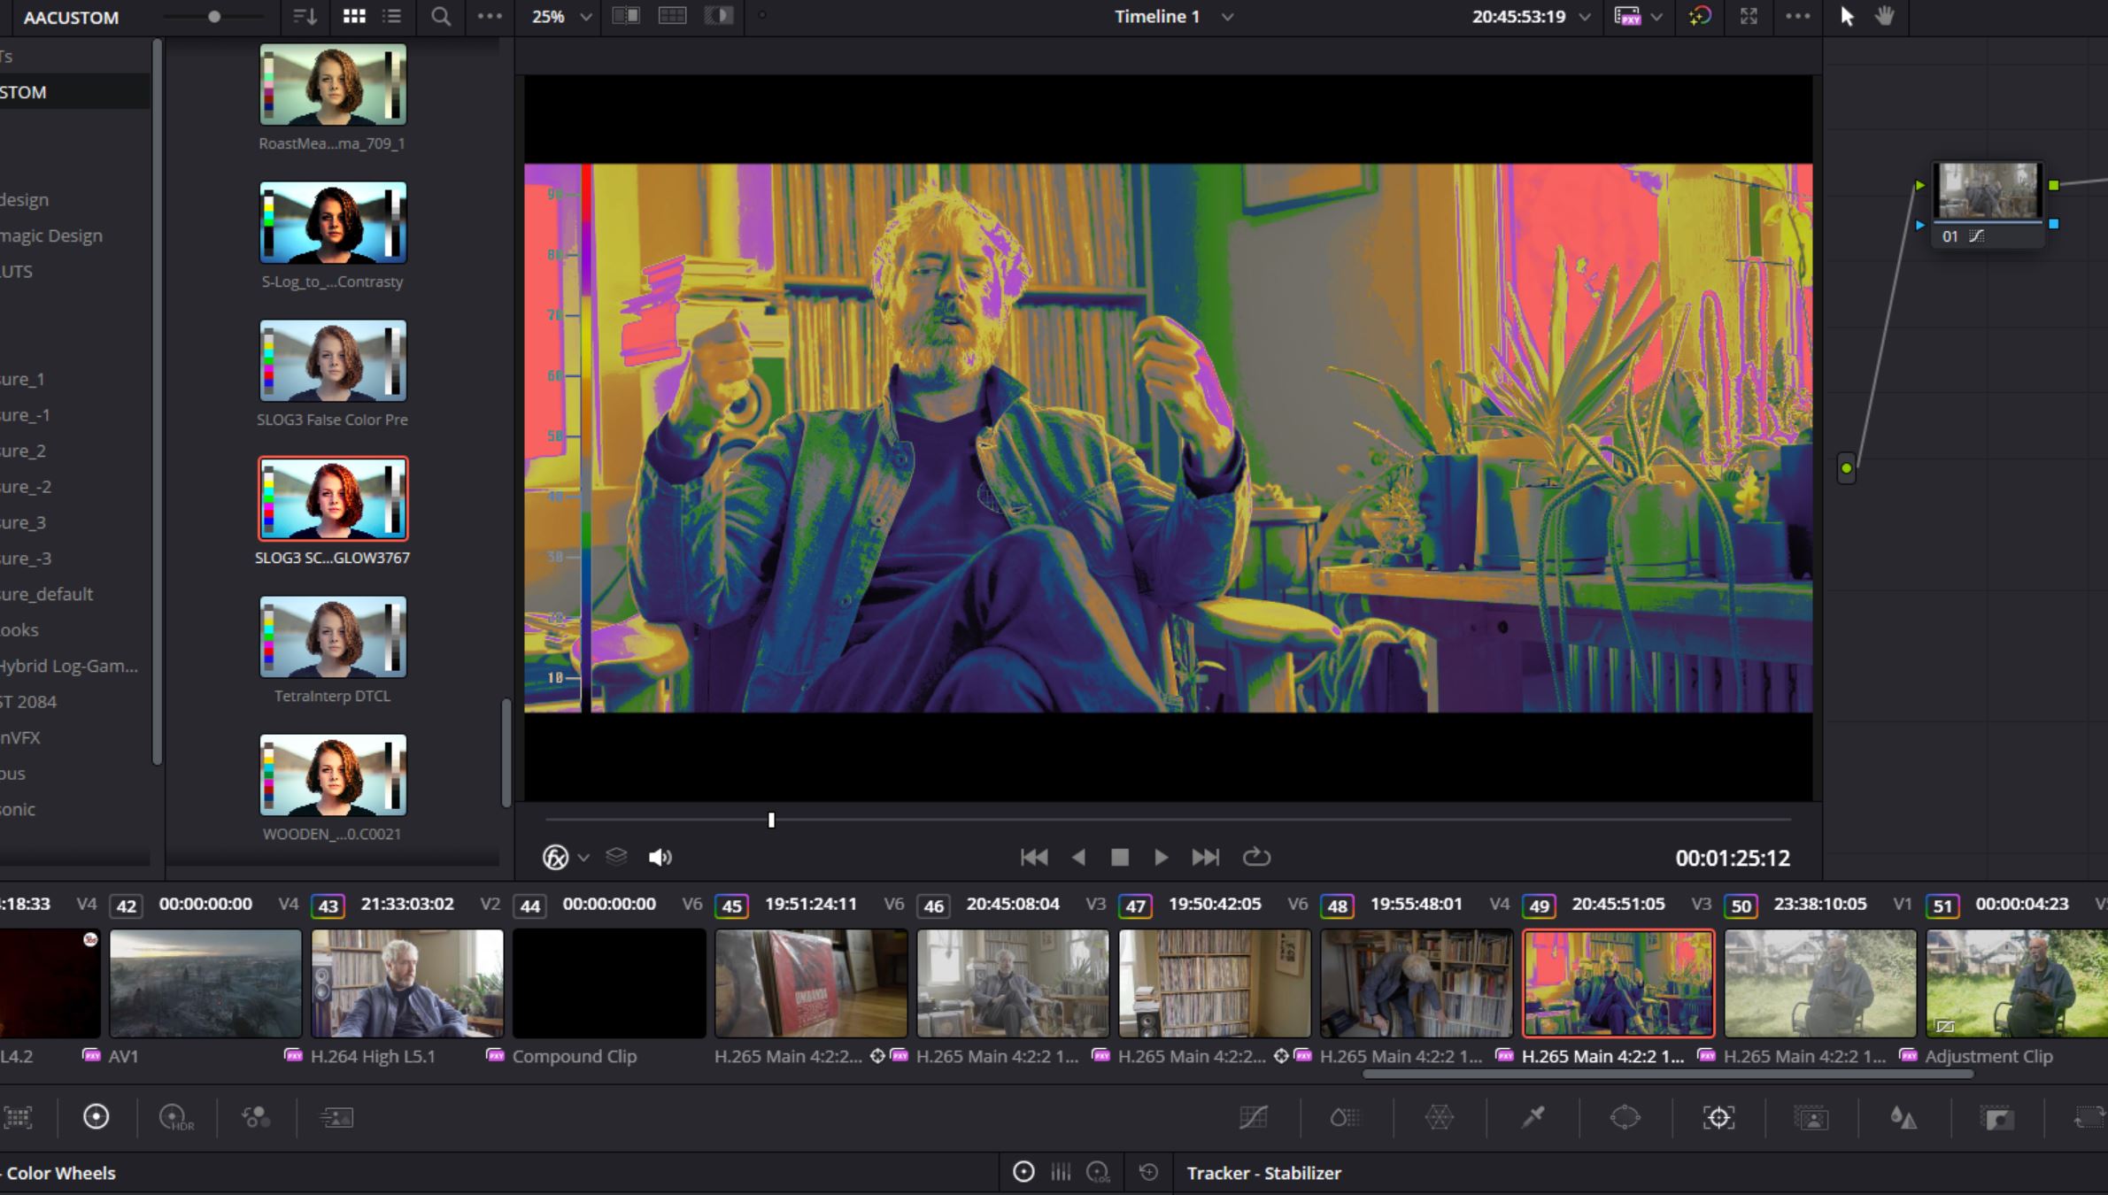Adjust the LUT thumbnail size slider
The width and height of the screenshot is (2108, 1195).
click(x=213, y=17)
